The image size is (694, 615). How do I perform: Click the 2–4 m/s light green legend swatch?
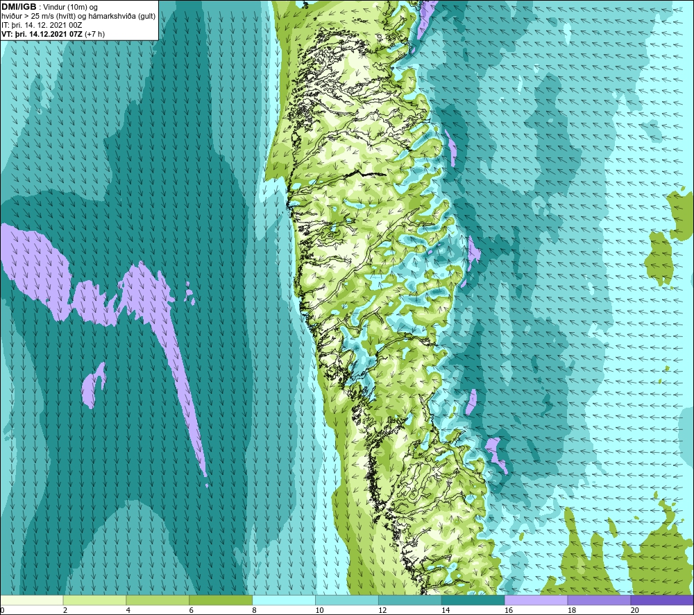[x=94, y=600]
